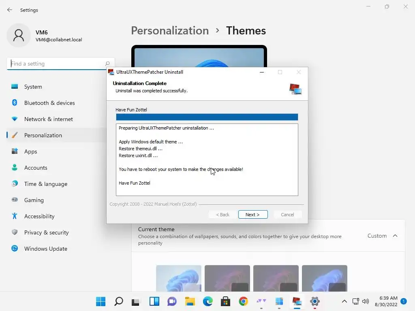
Task: Click 'Apply Windows default theme ...' line
Action: pos(151,142)
